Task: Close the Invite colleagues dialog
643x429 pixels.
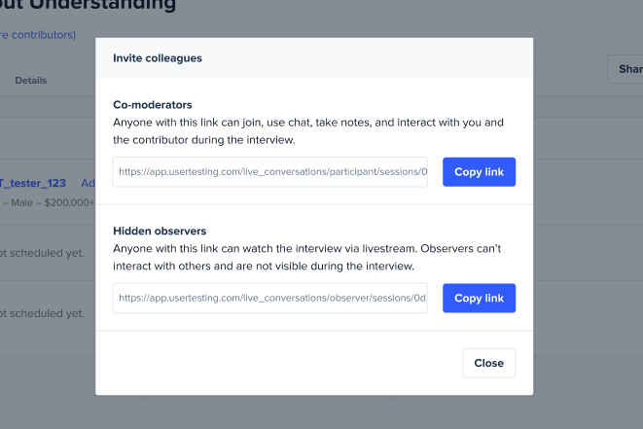Action: pyautogui.click(x=488, y=363)
